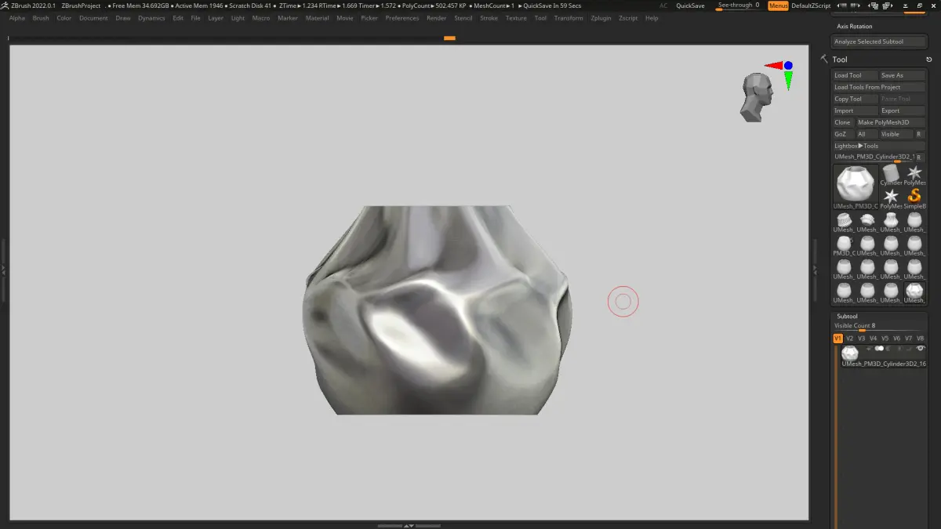
Task: Open the Stroke menu
Action: [489, 18]
